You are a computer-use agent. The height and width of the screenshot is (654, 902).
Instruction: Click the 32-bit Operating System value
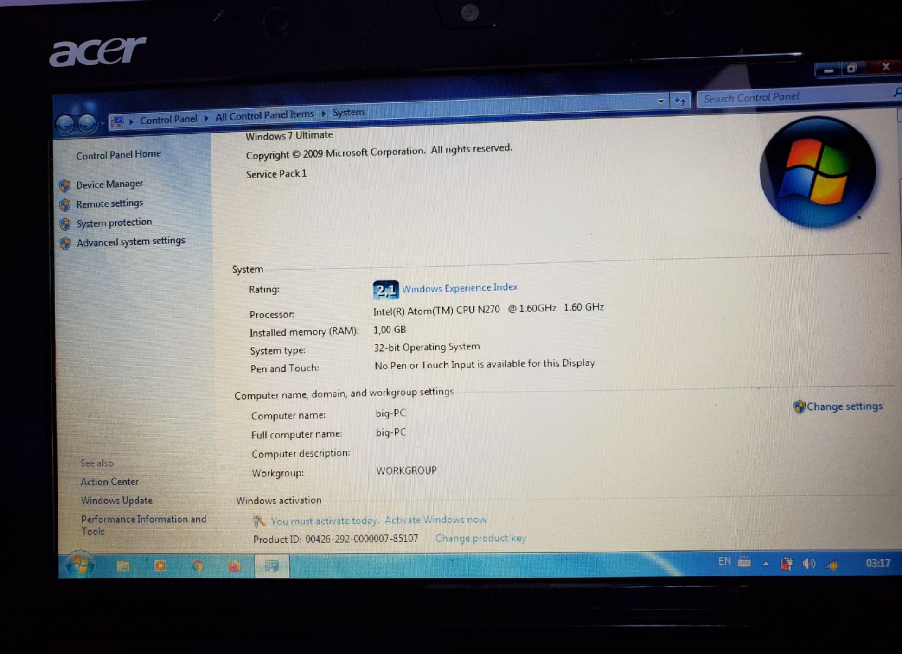pyautogui.click(x=427, y=347)
